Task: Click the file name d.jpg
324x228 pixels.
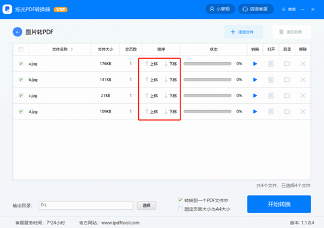Action: [33, 111]
